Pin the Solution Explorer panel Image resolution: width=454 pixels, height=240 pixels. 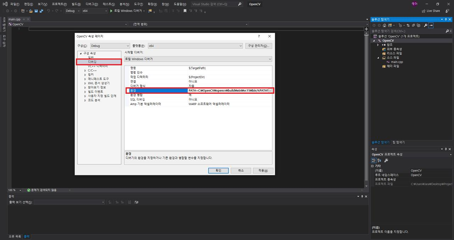tap(446, 20)
